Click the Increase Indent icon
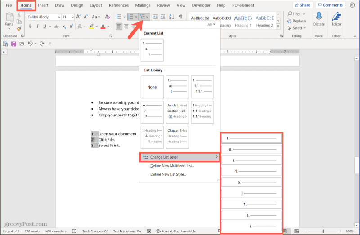The image size is (360, 235). coord(163,17)
